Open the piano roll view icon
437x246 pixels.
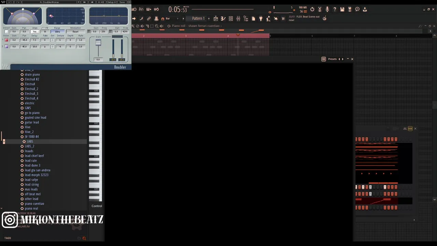(x=223, y=18)
